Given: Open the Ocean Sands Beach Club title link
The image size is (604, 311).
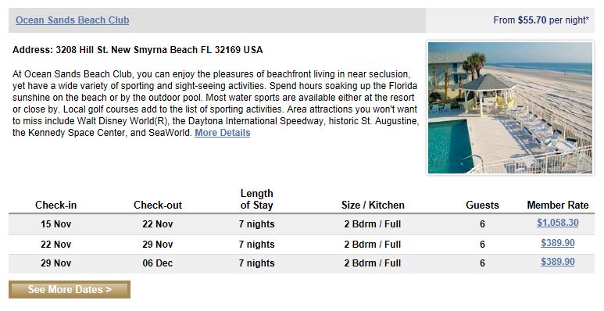Looking at the screenshot, I should (72, 20).
